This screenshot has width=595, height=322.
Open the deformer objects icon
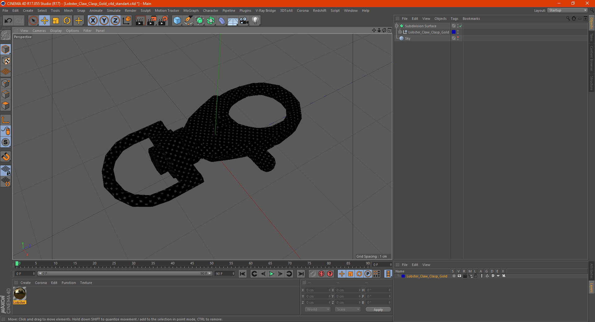pyautogui.click(x=222, y=21)
